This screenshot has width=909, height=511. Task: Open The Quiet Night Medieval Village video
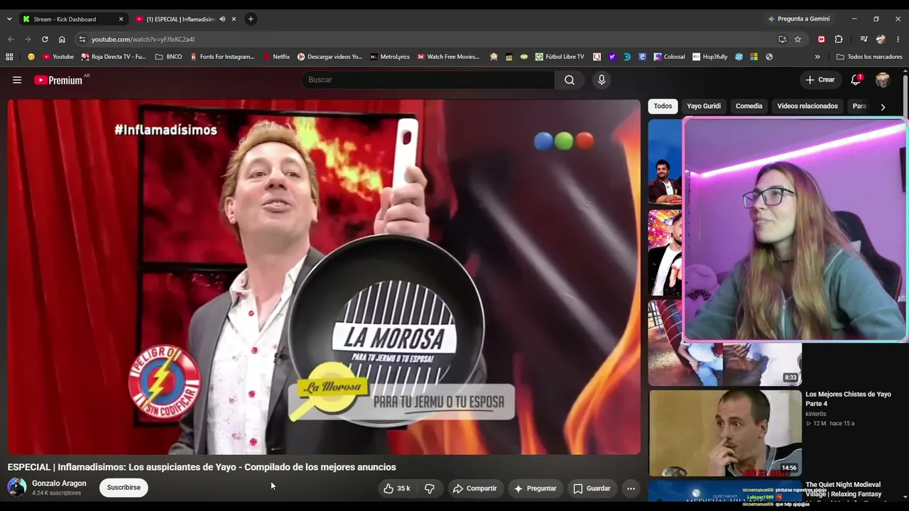[843, 489]
